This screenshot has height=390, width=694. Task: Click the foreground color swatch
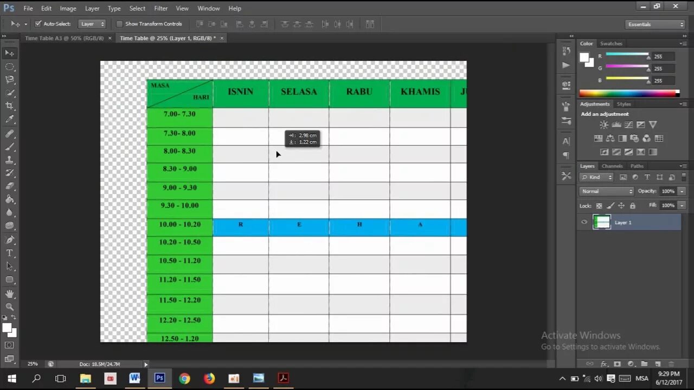coord(8,328)
